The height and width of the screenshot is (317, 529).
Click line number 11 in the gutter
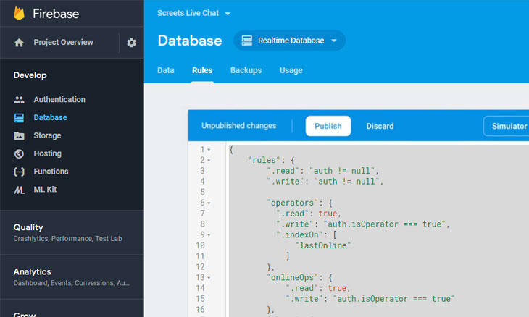pos(201,256)
